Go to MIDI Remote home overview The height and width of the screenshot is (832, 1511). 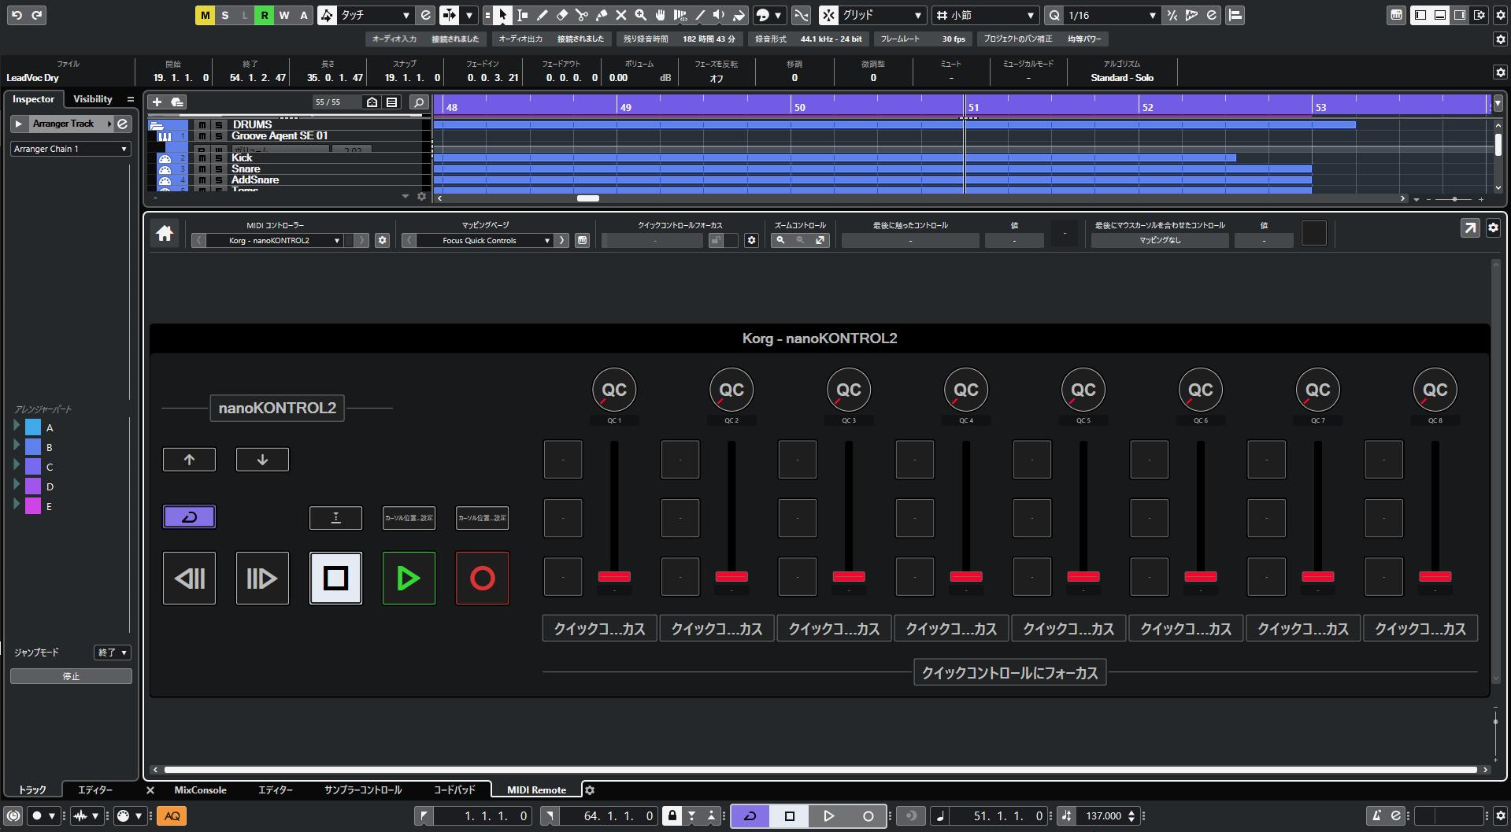pos(165,233)
